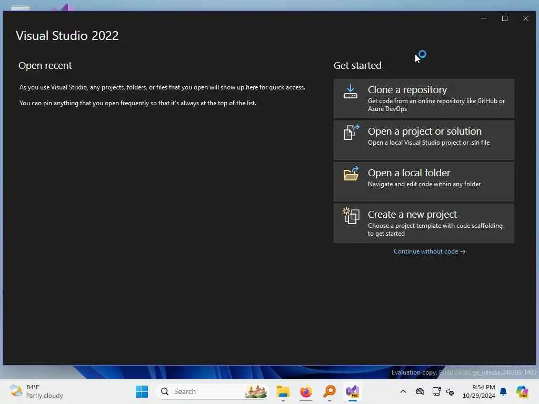This screenshot has width=539, height=404.
Task: Expand the hidden system tray icons chevron
Action: (403, 391)
